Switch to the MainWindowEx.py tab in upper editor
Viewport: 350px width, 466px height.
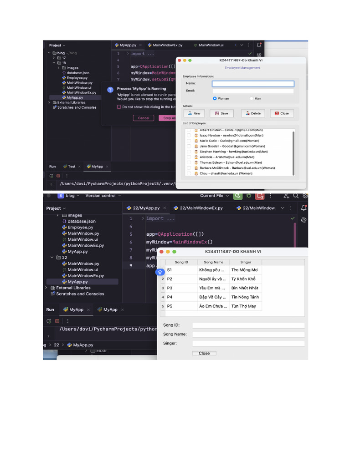(x=165, y=45)
